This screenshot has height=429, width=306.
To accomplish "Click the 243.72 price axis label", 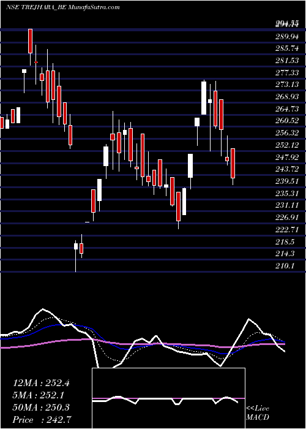I will 286,169.
